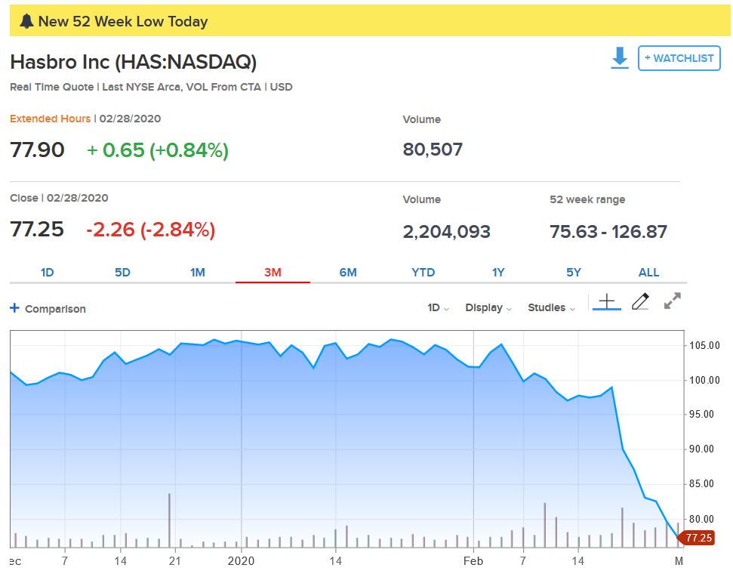The image size is (733, 574).
Task: Click the plus icon beside Comparison
Action: [x=14, y=308]
